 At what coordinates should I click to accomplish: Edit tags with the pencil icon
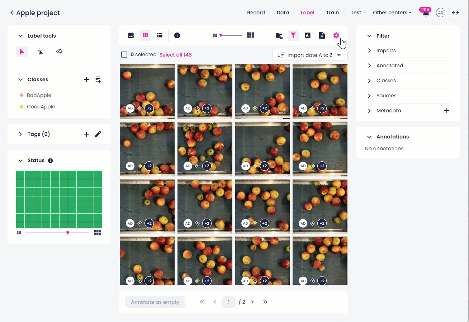[98, 134]
